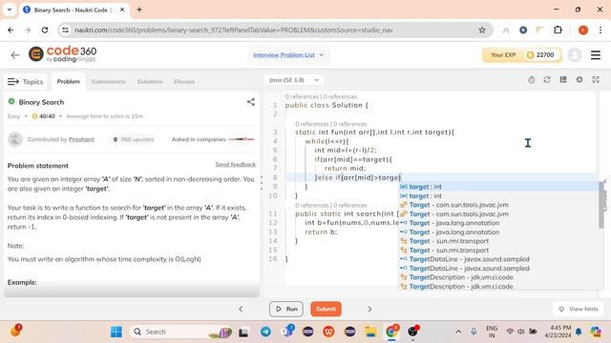Open a new browser tab
This screenshot has height=343, width=611.
pos(139,10)
